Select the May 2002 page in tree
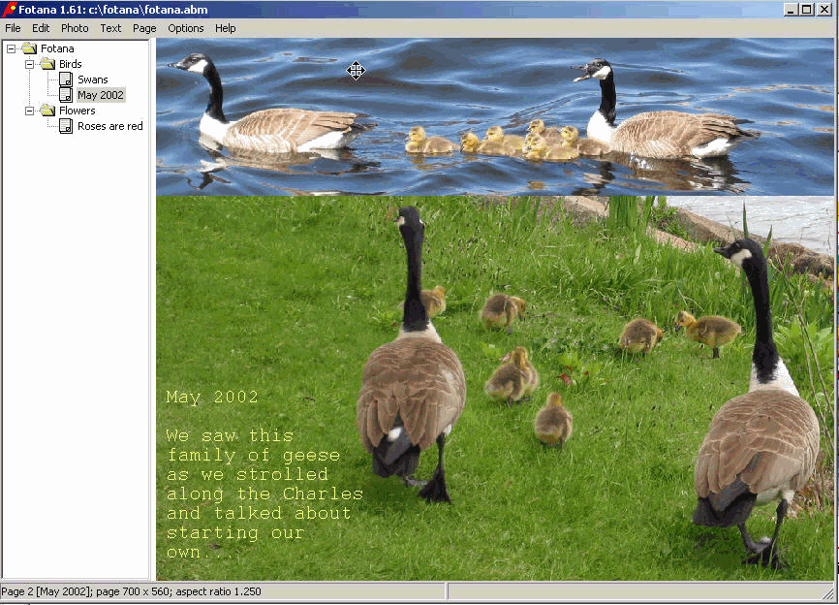 pos(101,95)
